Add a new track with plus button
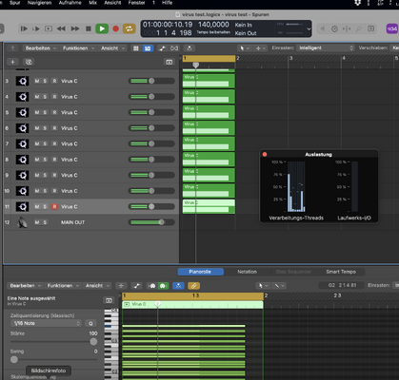Viewport: 399px width, 380px height. pos(12,62)
